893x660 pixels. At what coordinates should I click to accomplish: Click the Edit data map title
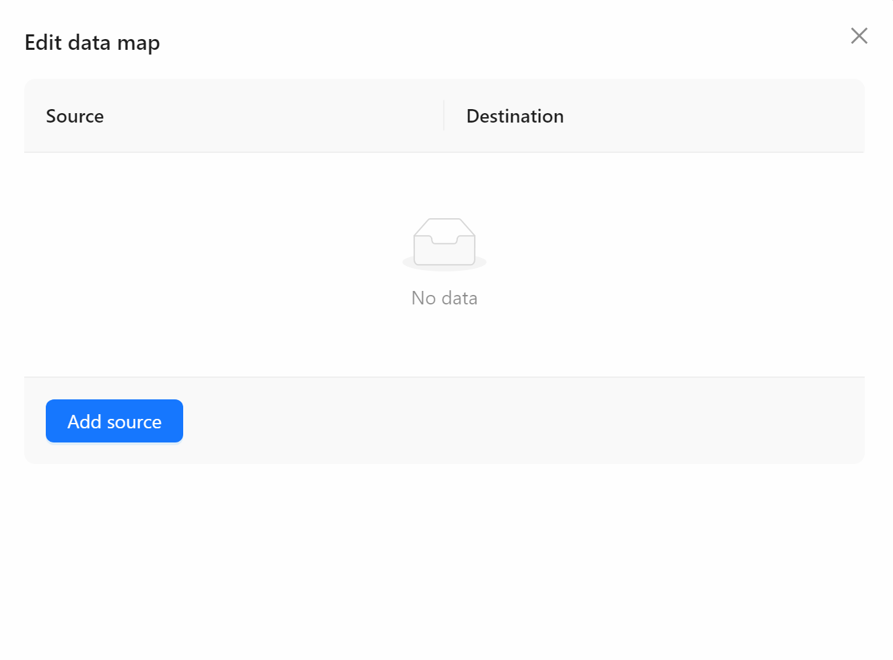92,42
